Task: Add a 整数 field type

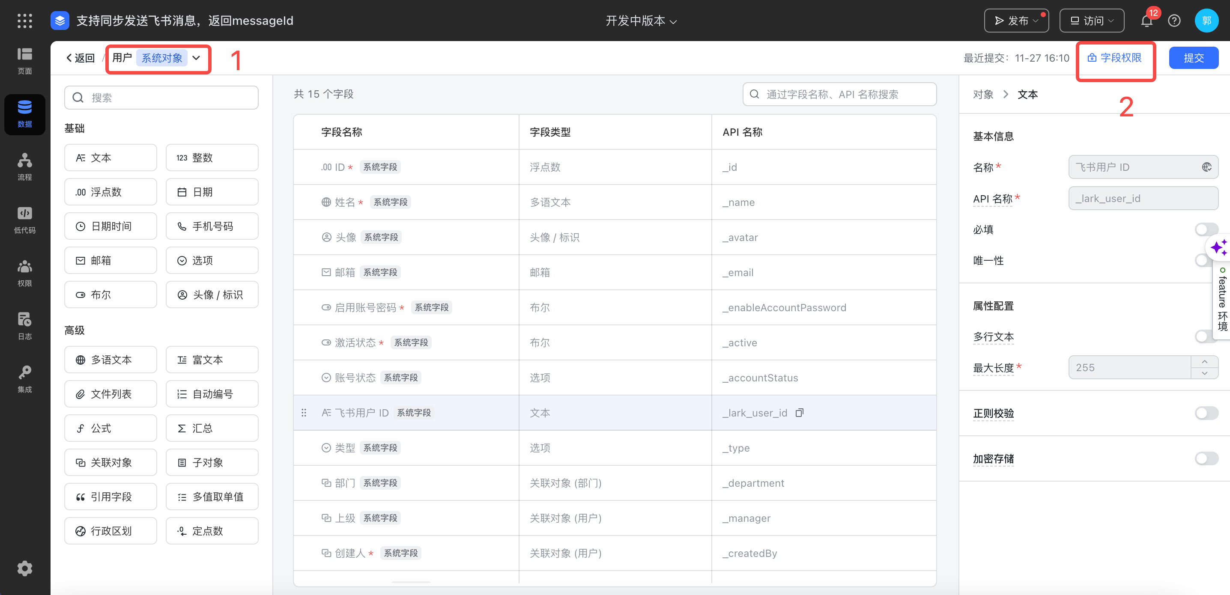Action: pos(212,158)
